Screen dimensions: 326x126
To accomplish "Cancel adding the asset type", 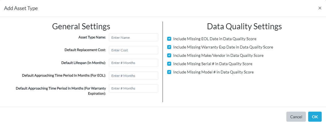I will tap(296, 117).
